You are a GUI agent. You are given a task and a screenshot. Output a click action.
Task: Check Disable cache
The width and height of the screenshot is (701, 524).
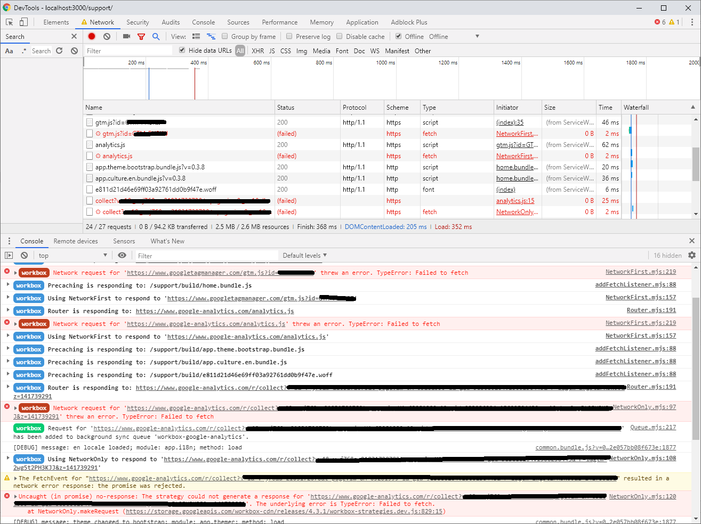click(339, 36)
